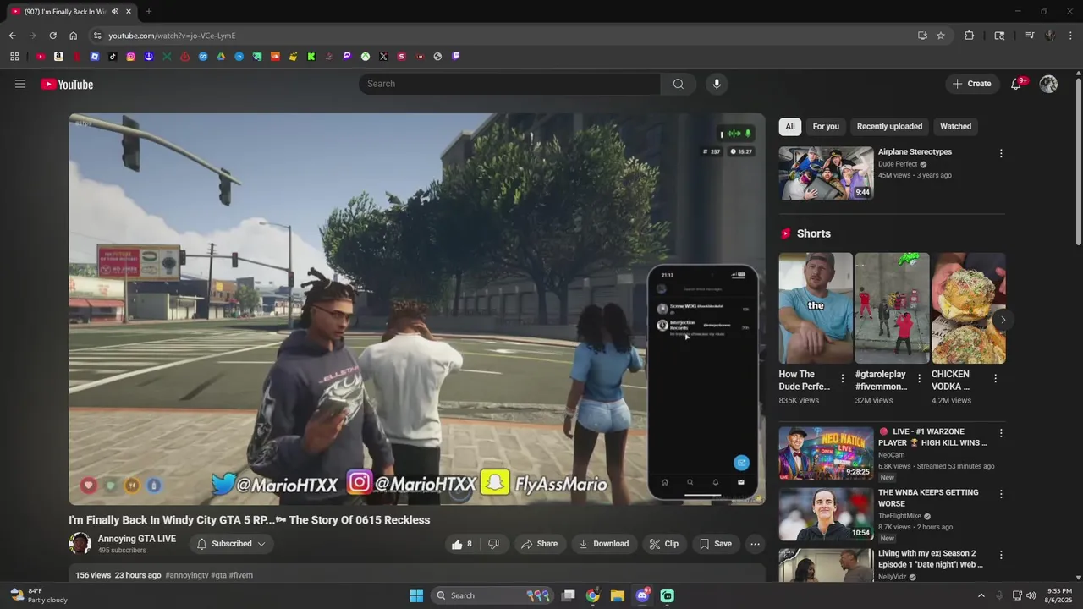This screenshot has width=1083, height=609.
Task: Select the Recently uploaded filter chip
Action: [889, 126]
